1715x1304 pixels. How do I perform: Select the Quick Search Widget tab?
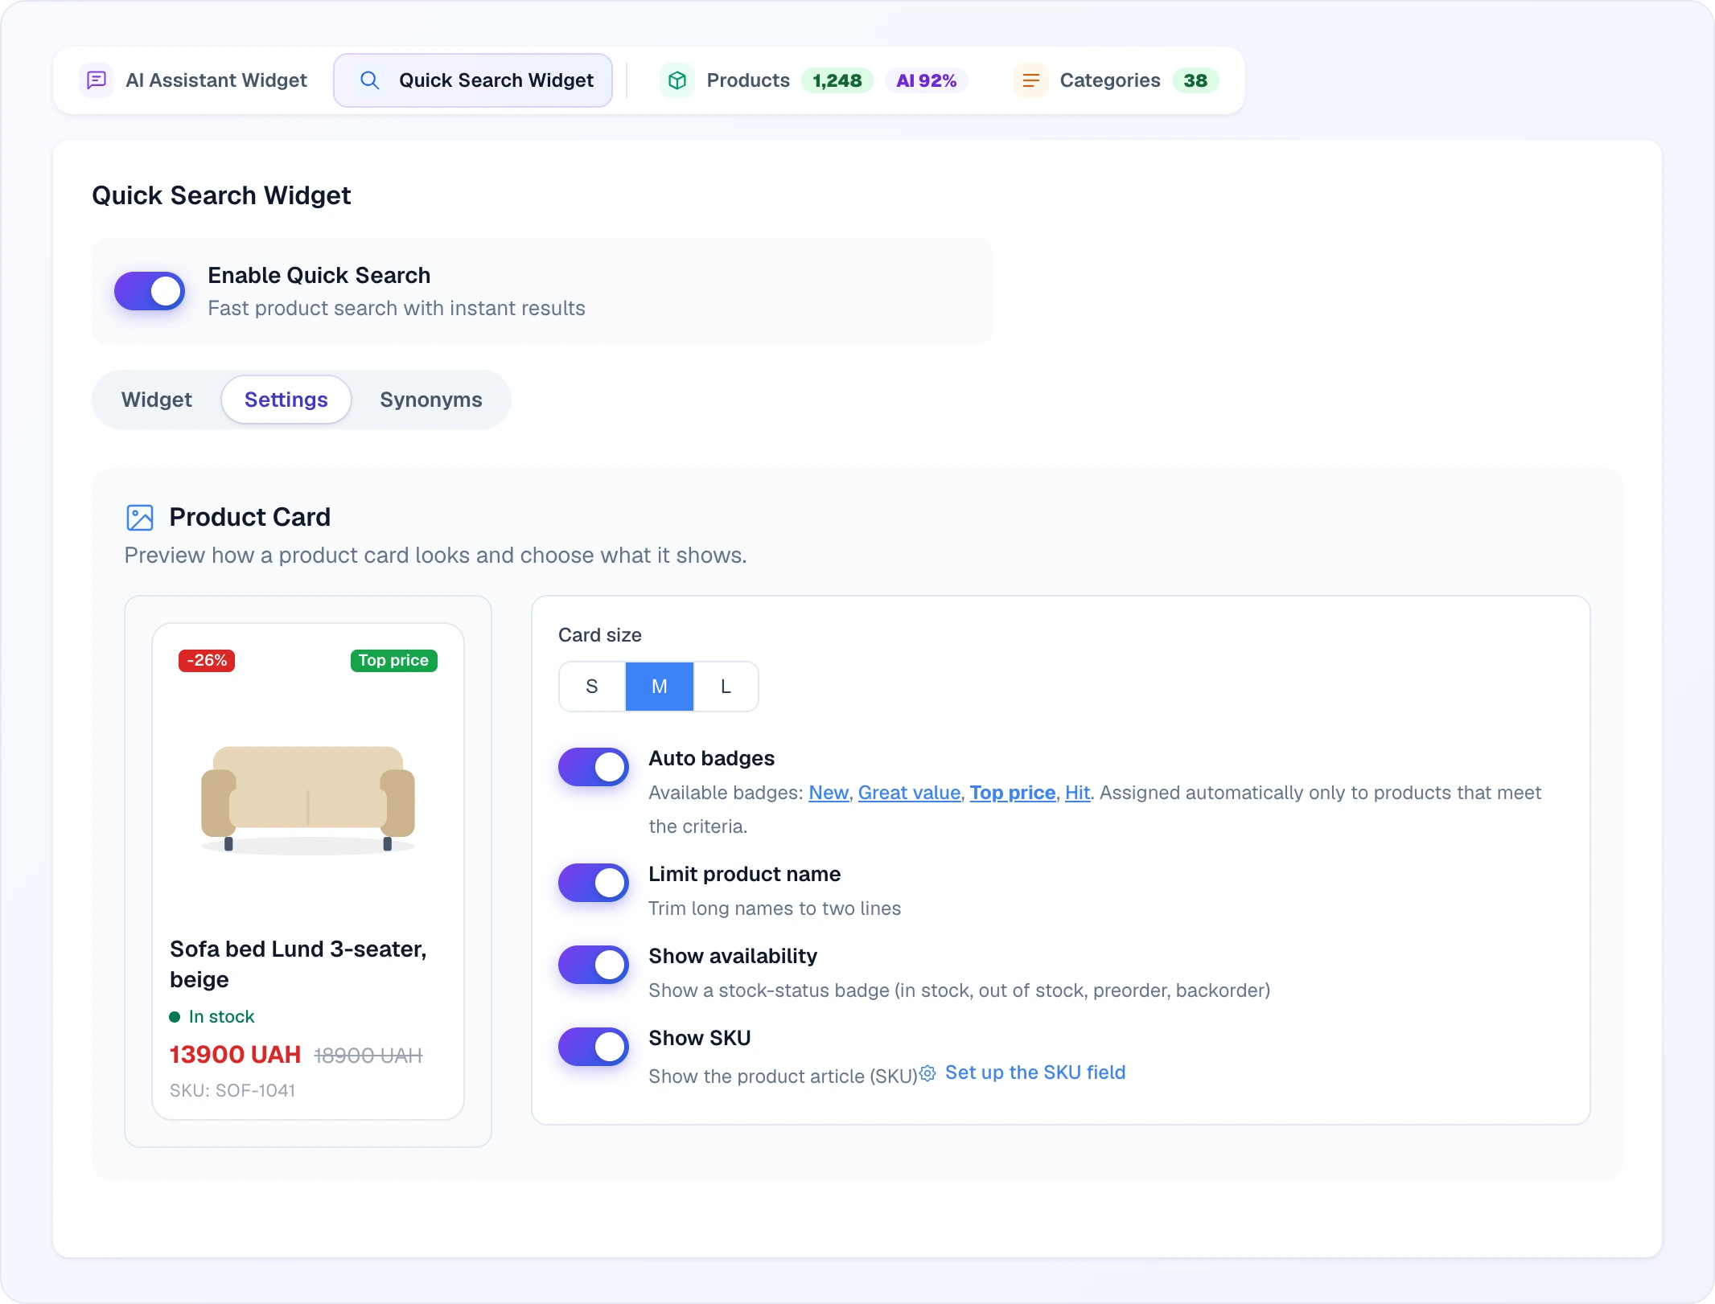[473, 80]
